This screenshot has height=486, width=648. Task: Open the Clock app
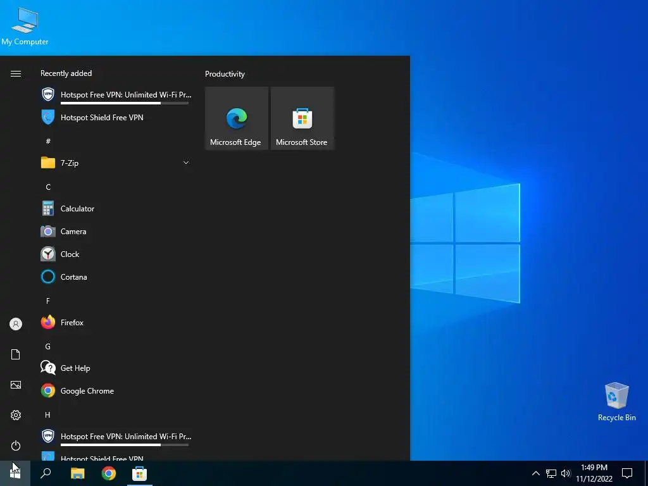tap(116, 254)
